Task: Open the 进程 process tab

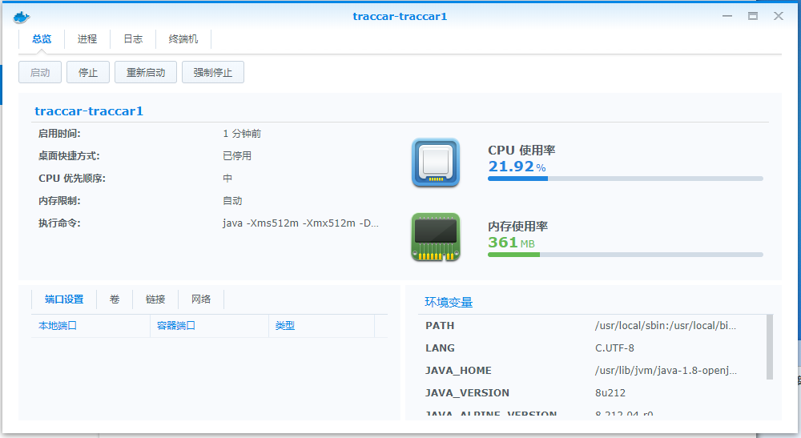Action: pyautogui.click(x=87, y=38)
